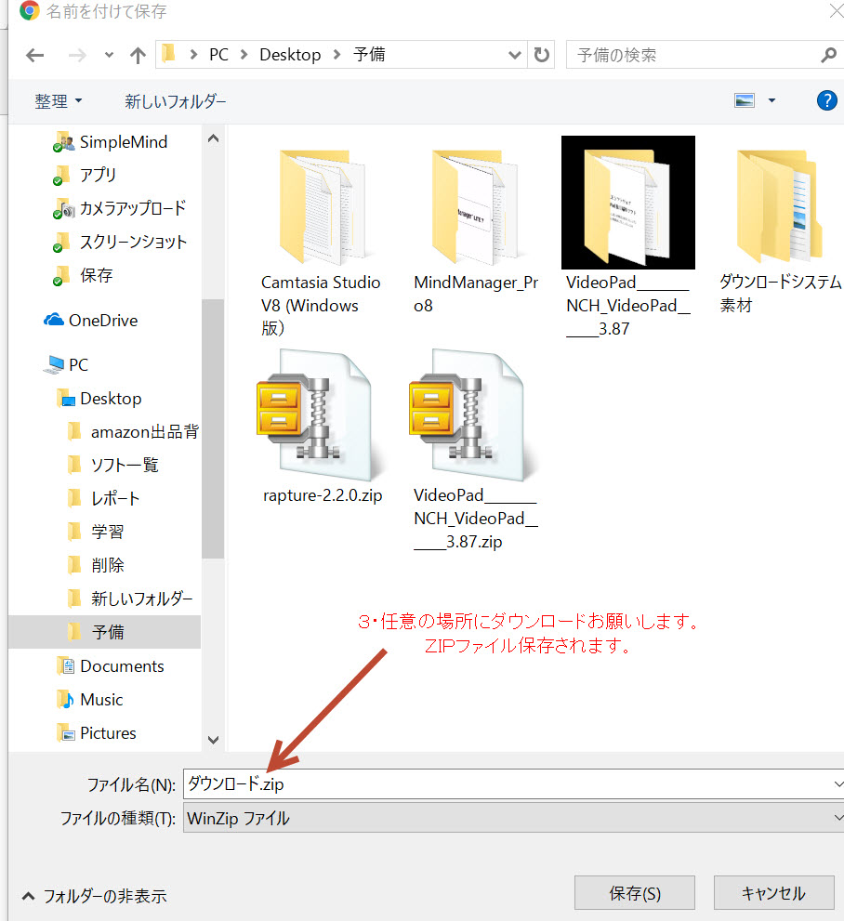Click the navigation pane scrollbar thumb

213,428
